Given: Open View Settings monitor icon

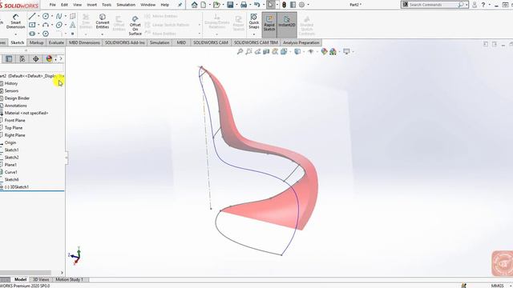Looking at the screenshot, I should coord(346,51).
